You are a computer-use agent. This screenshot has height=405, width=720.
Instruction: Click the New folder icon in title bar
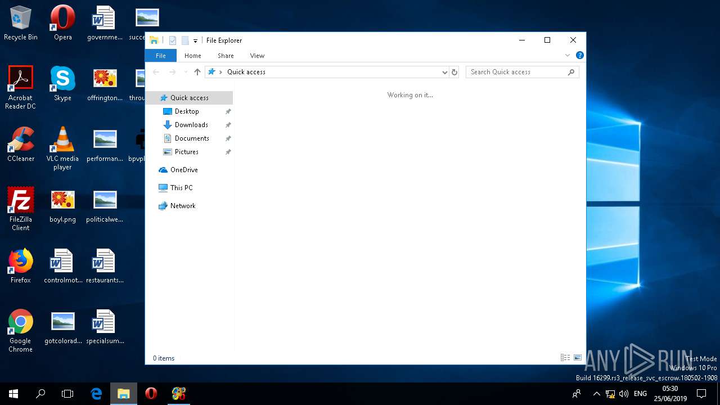(x=184, y=40)
